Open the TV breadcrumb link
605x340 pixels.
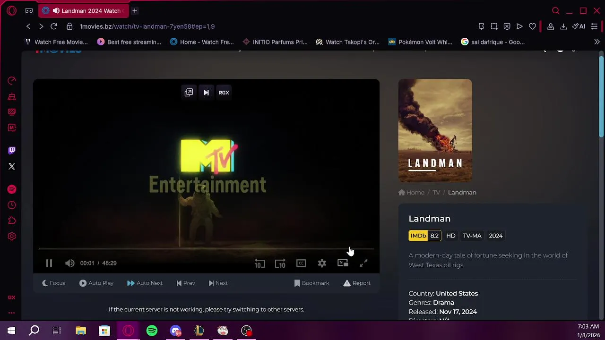pos(436,192)
